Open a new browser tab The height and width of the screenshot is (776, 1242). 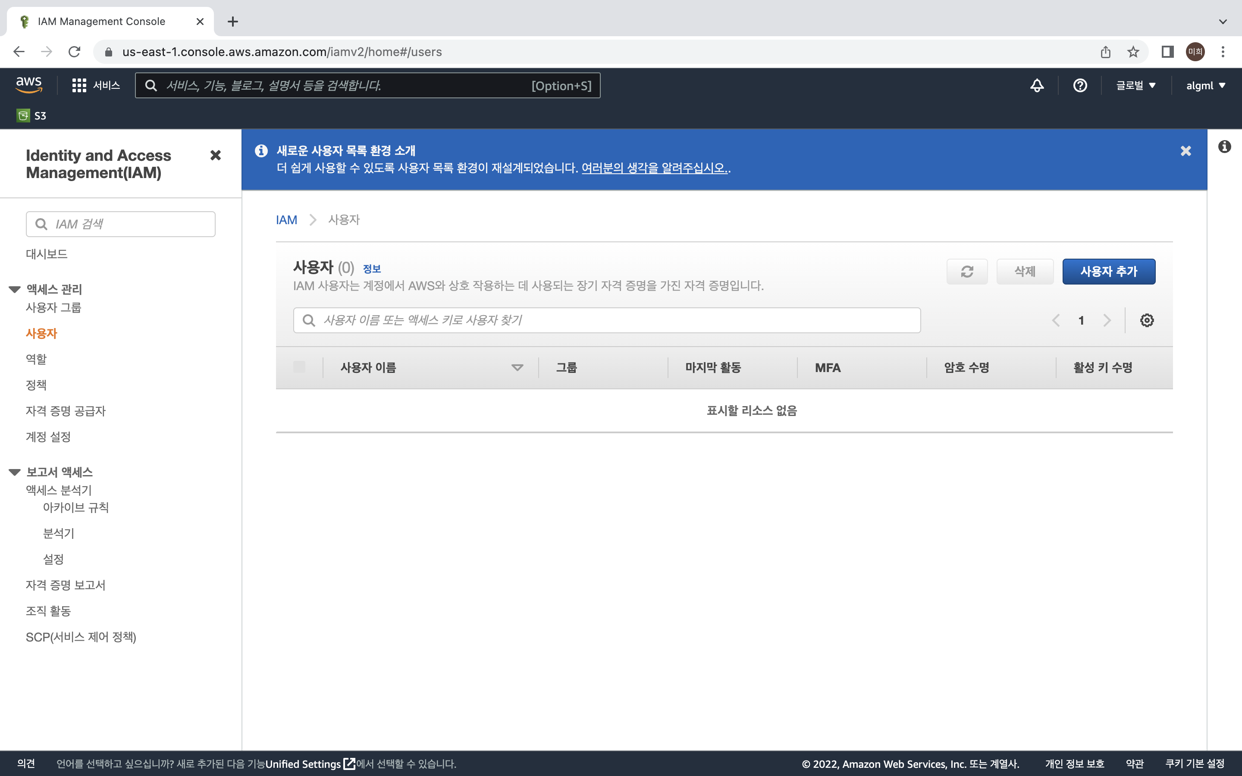[x=233, y=22]
